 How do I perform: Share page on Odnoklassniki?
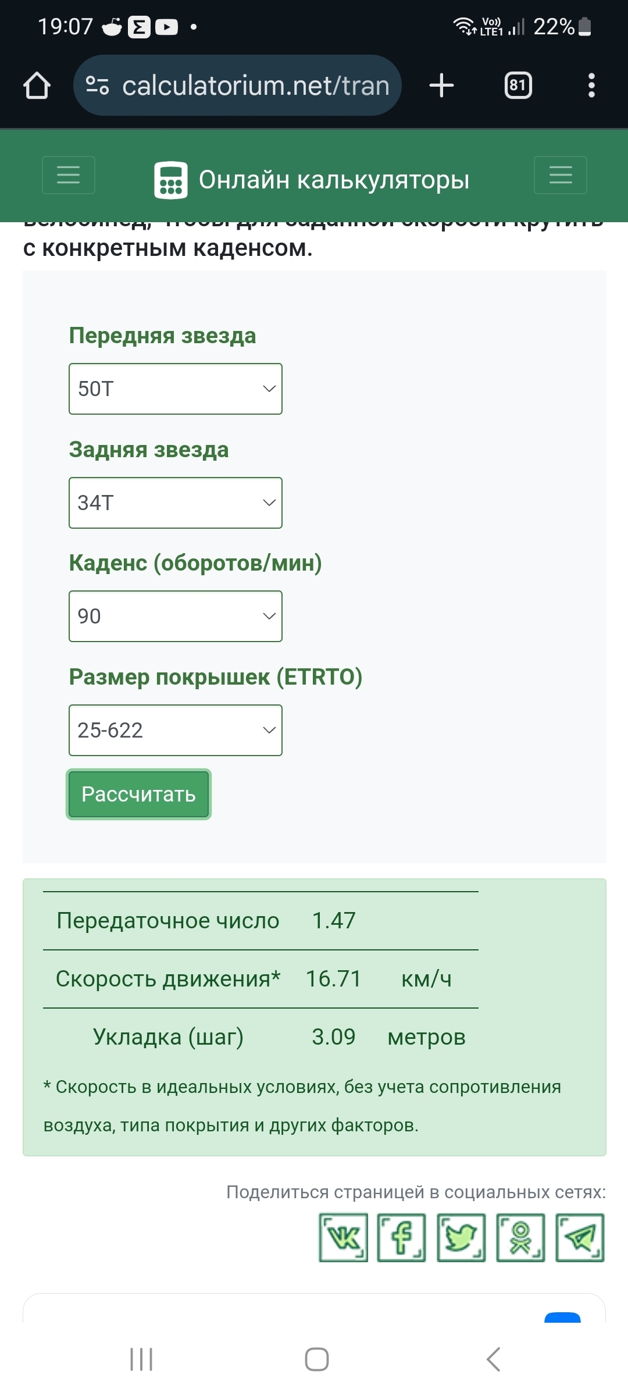(520, 1237)
